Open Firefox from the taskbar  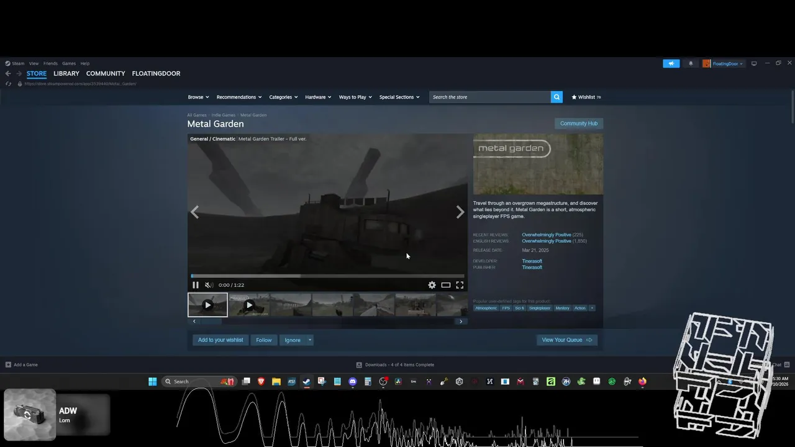[642, 381]
